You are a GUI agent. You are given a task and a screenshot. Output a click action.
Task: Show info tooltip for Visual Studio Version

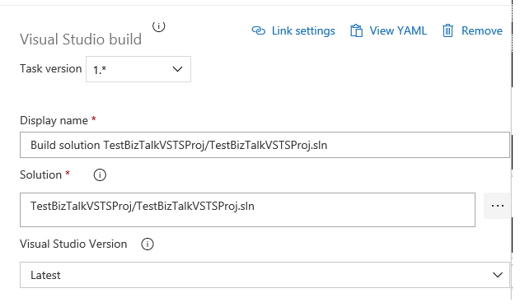point(148,244)
